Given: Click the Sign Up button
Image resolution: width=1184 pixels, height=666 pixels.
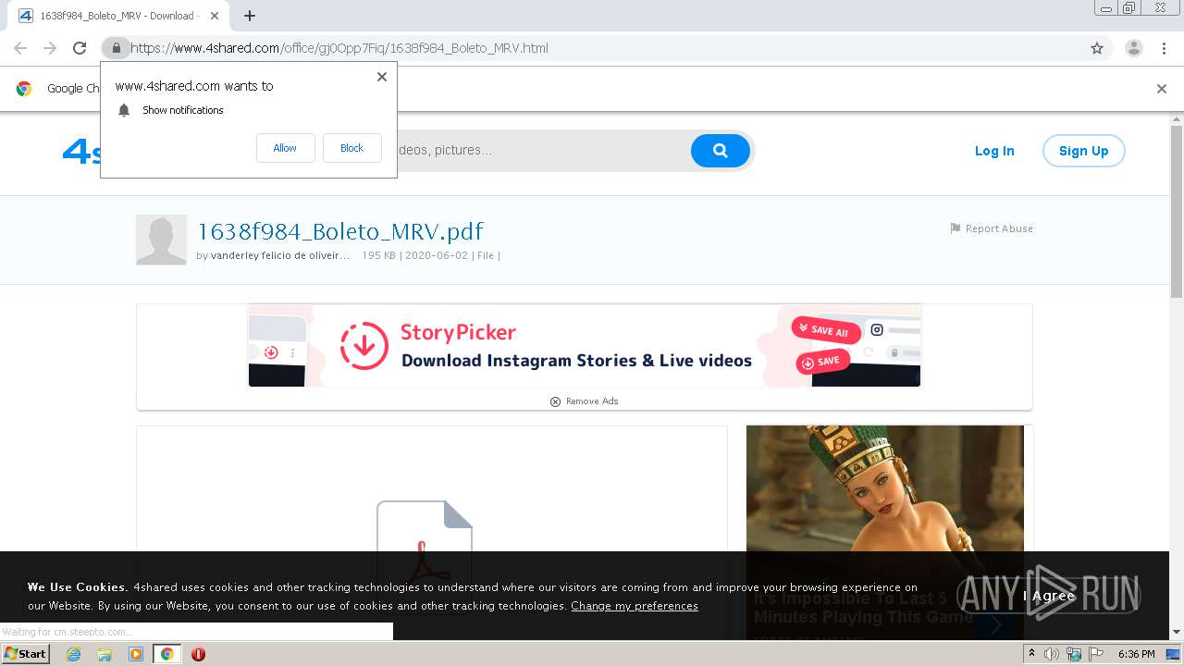Looking at the screenshot, I should tap(1083, 151).
